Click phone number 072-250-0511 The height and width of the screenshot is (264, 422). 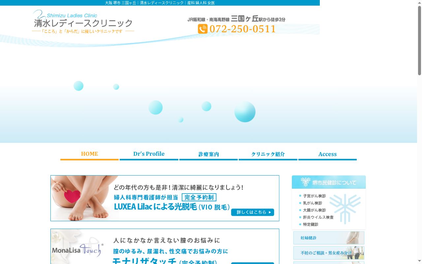coord(242,29)
